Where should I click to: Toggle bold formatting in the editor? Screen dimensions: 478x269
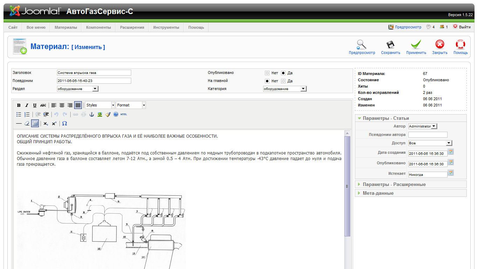pos(19,105)
